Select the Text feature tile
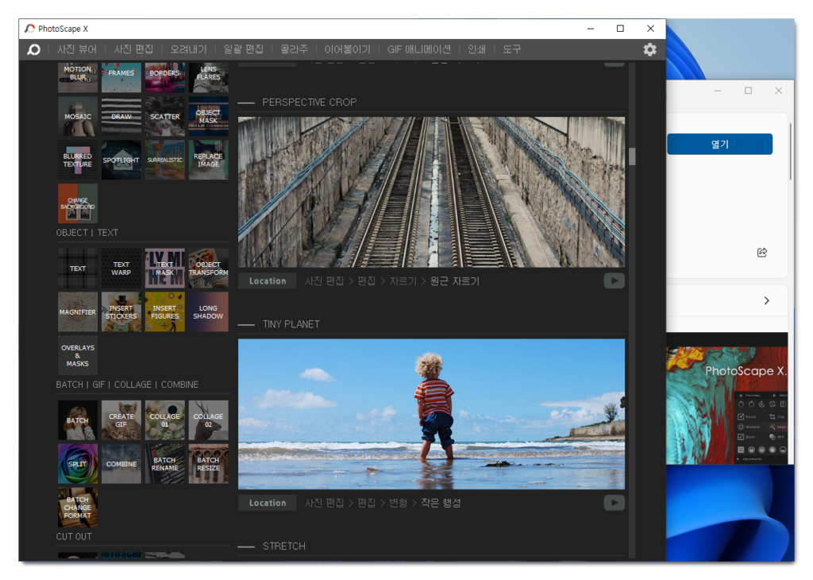This screenshot has width=813, height=580. coord(78,269)
